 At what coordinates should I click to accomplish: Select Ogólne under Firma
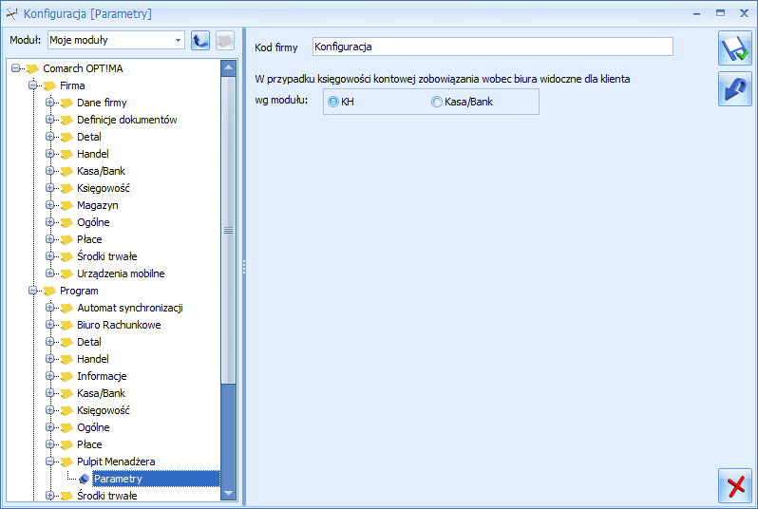[x=93, y=222]
